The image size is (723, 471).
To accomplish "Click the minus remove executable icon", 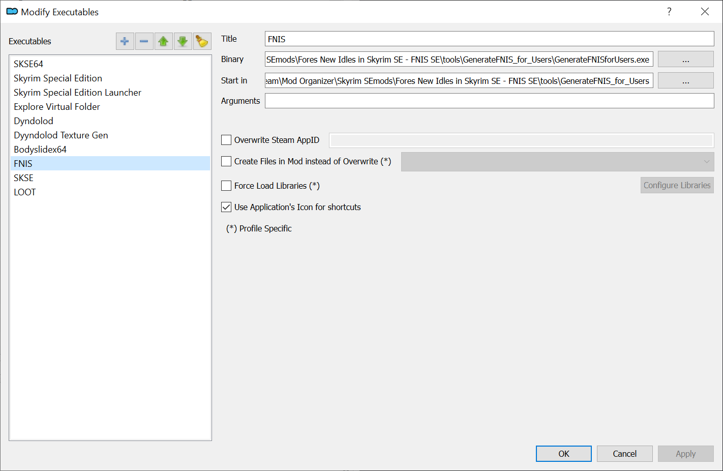I will tap(144, 41).
